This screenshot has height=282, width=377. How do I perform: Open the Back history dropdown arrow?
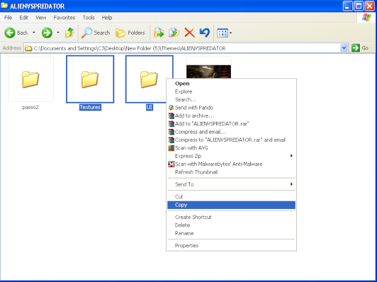34,32
